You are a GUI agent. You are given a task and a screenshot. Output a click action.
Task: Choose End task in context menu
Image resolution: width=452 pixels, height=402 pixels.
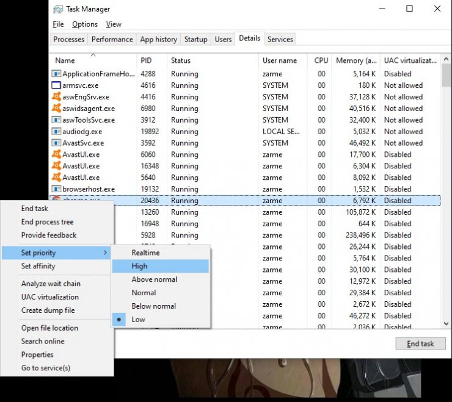pos(57,208)
